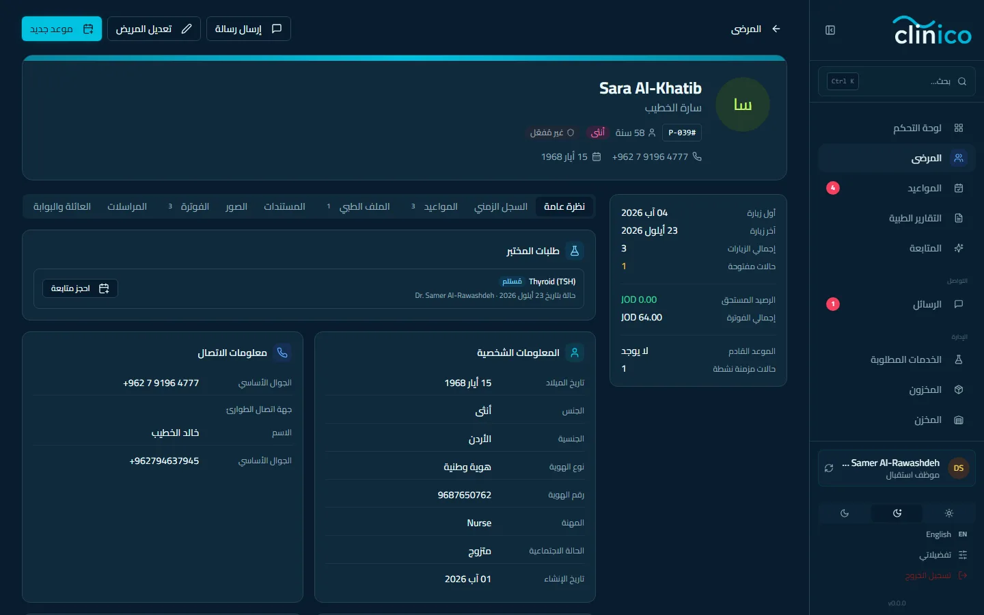Click the إرسال رسالة button
This screenshot has width=984, height=615.
click(x=249, y=29)
